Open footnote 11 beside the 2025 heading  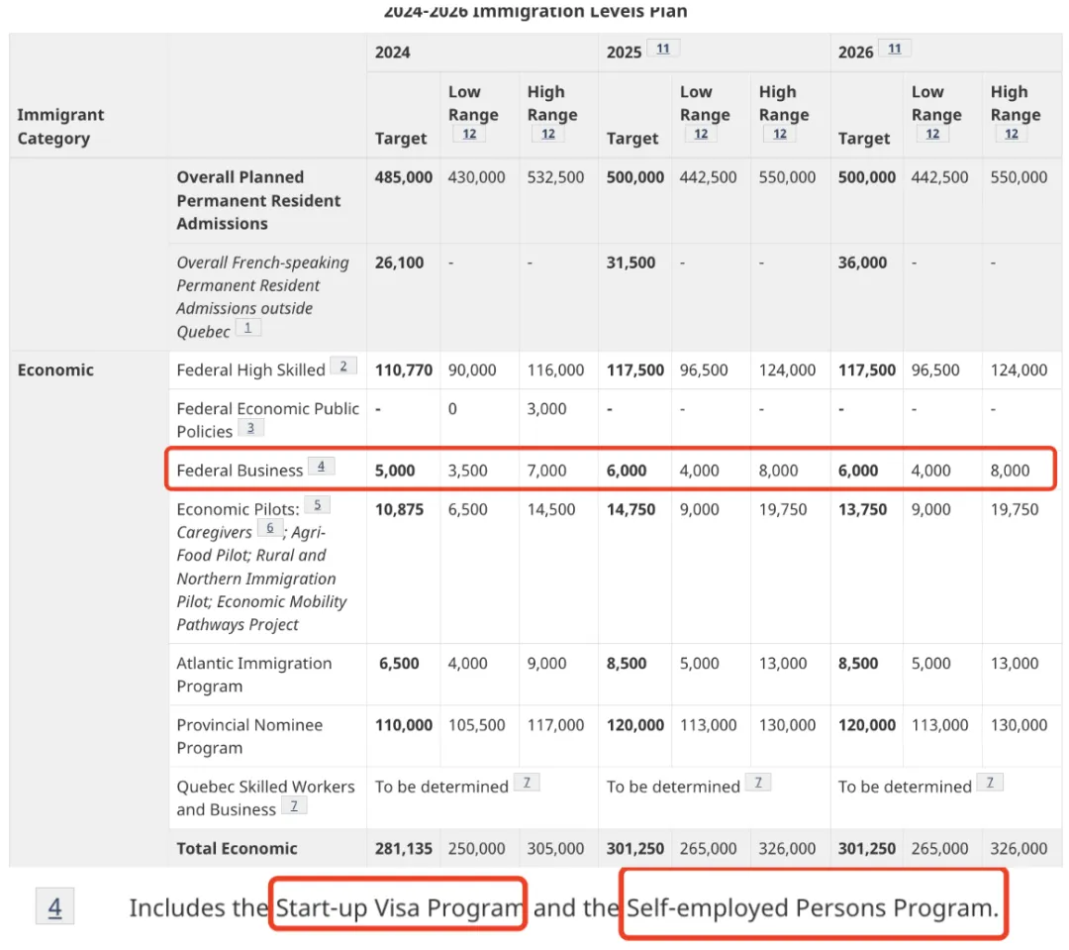tap(662, 50)
